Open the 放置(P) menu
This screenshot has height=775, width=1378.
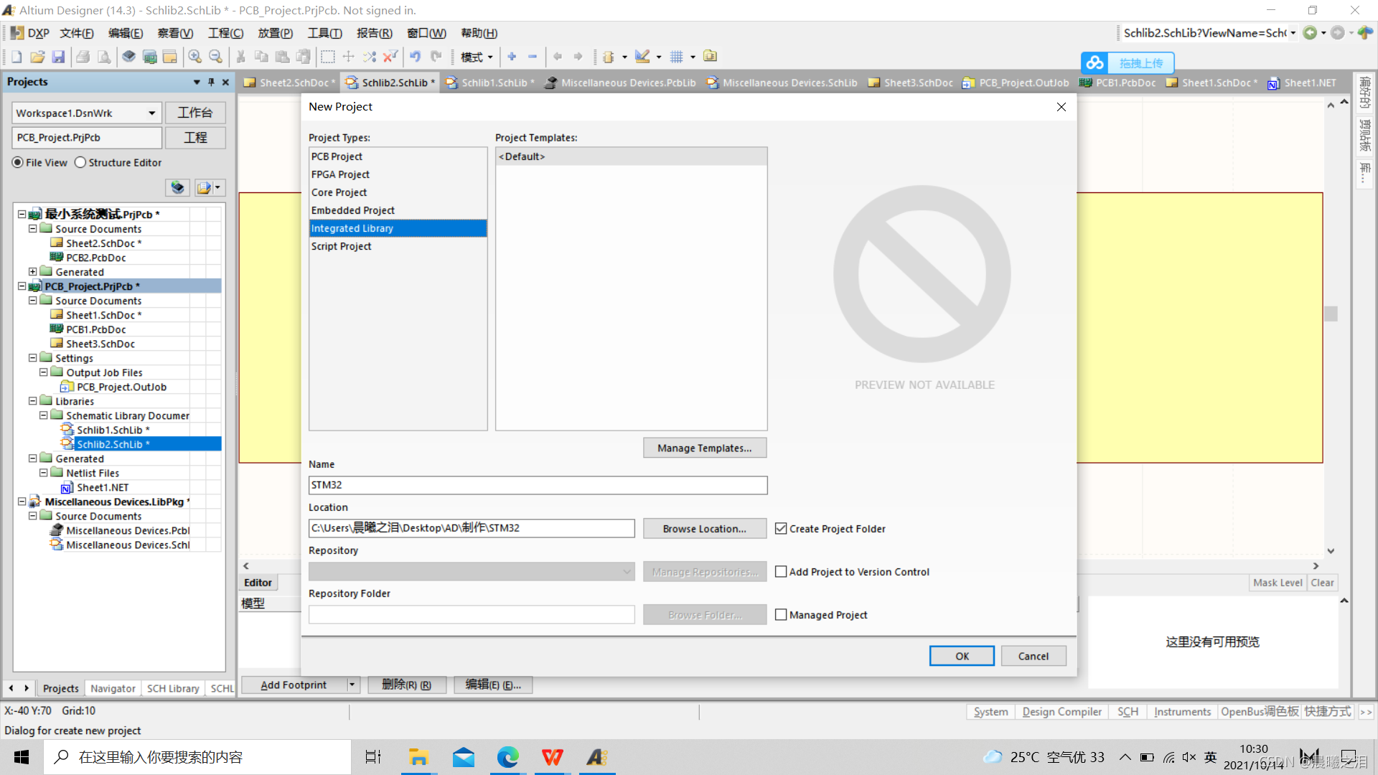[x=275, y=33]
